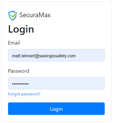
Task: Click the matt.lehnert@seeingissafety.com address text
Action: (44, 56)
